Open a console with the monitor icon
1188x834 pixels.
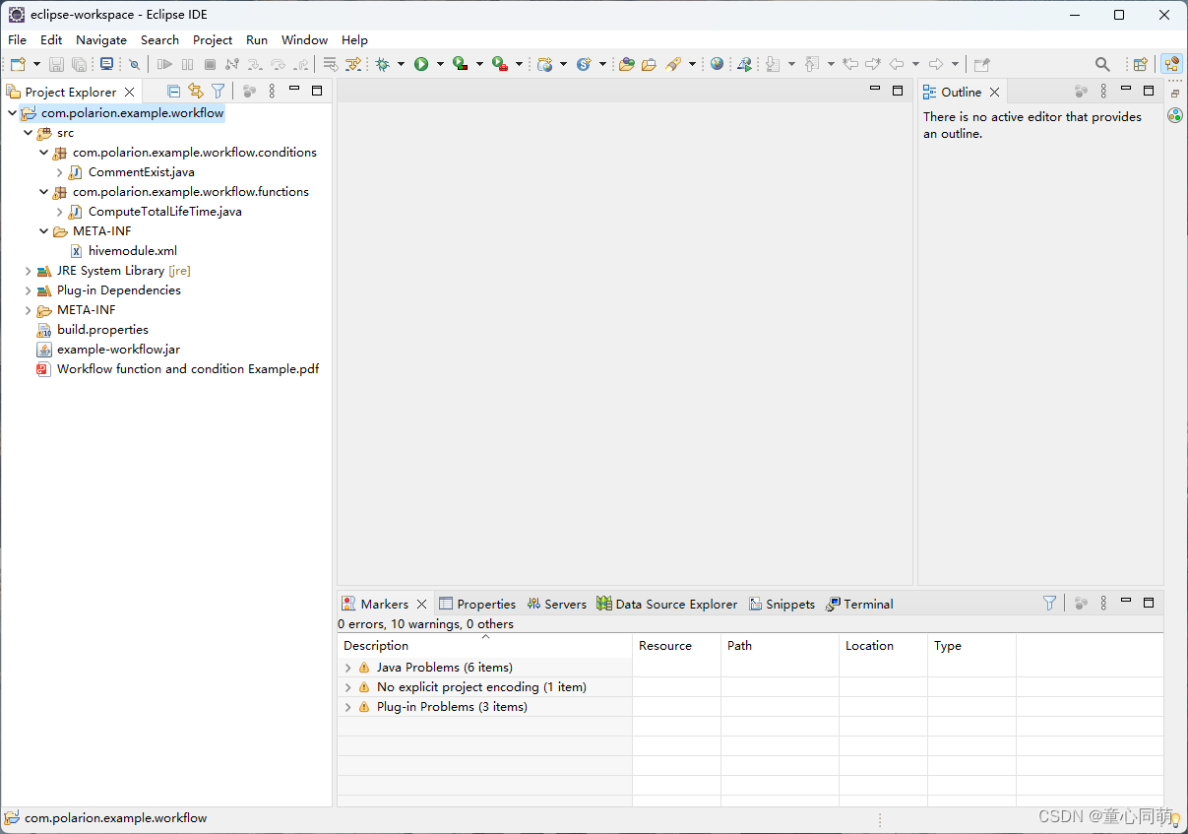point(106,64)
